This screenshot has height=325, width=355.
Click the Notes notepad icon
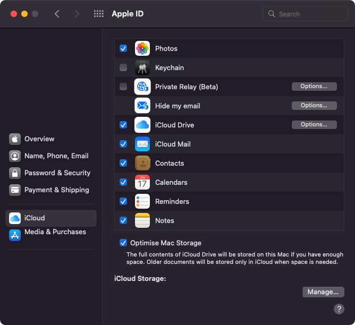pyautogui.click(x=142, y=220)
